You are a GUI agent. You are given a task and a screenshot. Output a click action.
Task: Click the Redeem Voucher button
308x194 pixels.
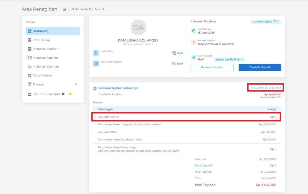coord(212,67)
